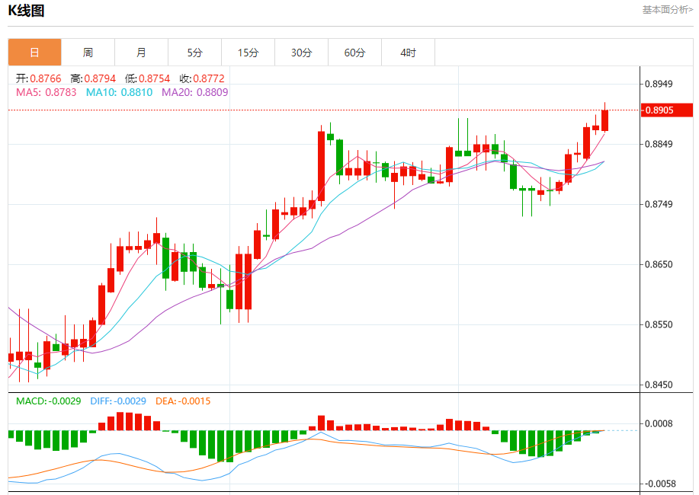Click the 高:0.8794 high value
The width and height of the screenshot is (699, 495).
point(93,79)
